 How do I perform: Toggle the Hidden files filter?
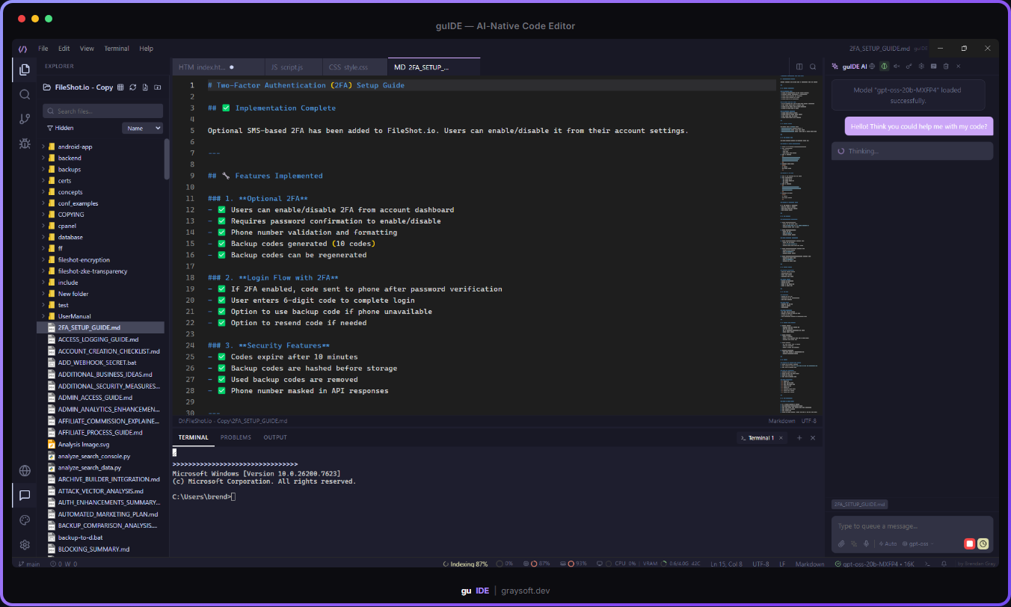pos(60,129)
